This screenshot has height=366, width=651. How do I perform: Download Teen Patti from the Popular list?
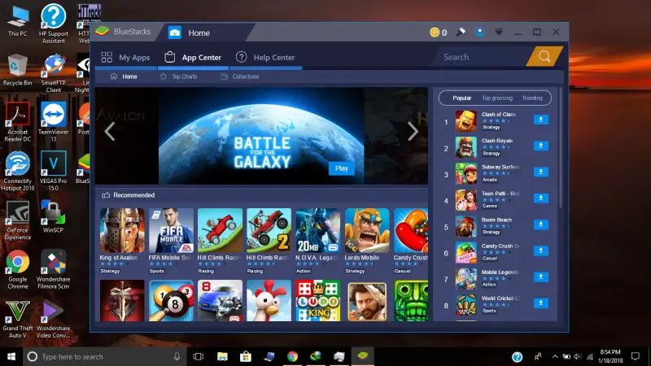540,198
